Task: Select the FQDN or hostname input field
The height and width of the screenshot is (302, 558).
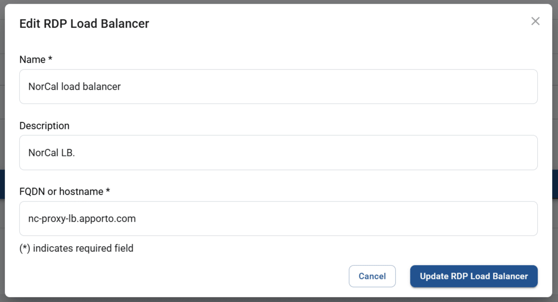Action: click(x=278, y=219)
